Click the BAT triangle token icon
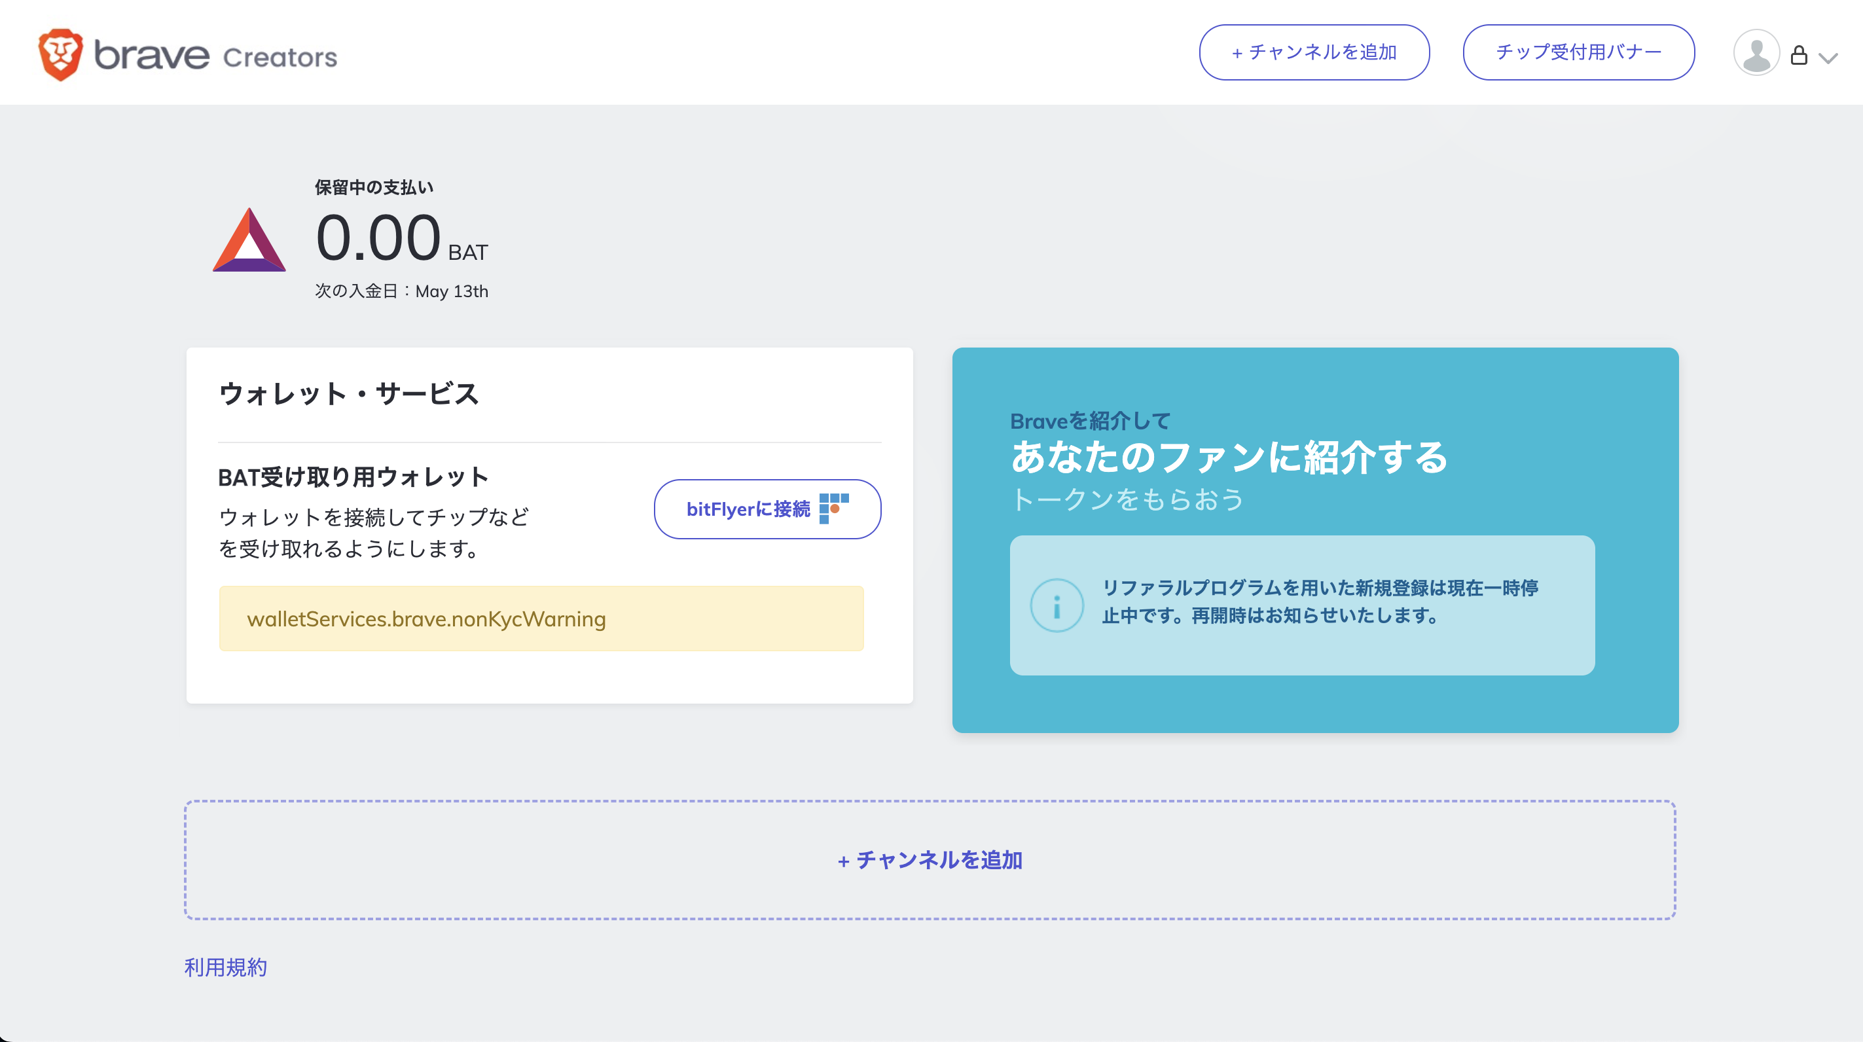 click(249, 240)
